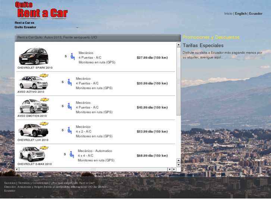Click 'Mecánico - Automatico' text in D-MAX row

point(95,151)
